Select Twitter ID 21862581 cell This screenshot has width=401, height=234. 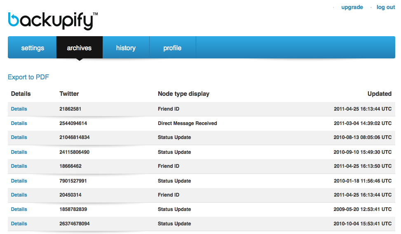[70, 109]
